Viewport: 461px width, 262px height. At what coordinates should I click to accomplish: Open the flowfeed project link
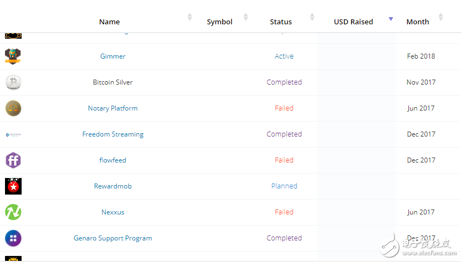tap(112, 160)
